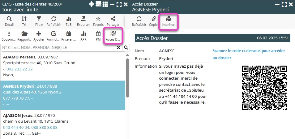Click AJASSON's phone link 040 444 40 04

[x=15, y=127]
